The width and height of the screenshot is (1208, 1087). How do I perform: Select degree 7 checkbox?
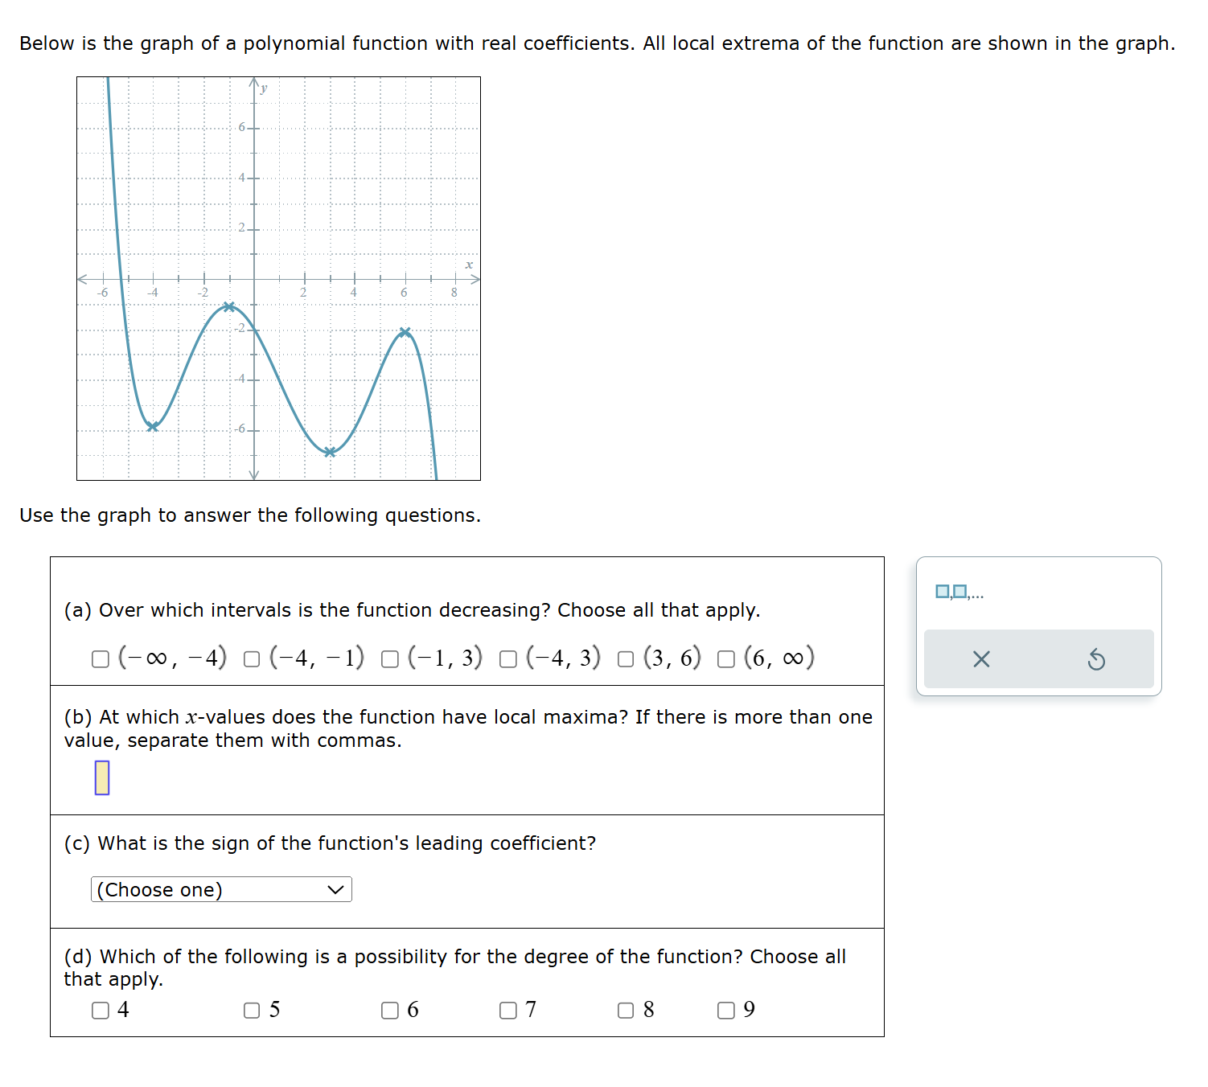click(x=508, y=1011)
